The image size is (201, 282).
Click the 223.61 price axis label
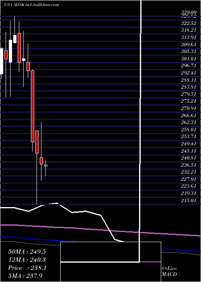189,186
